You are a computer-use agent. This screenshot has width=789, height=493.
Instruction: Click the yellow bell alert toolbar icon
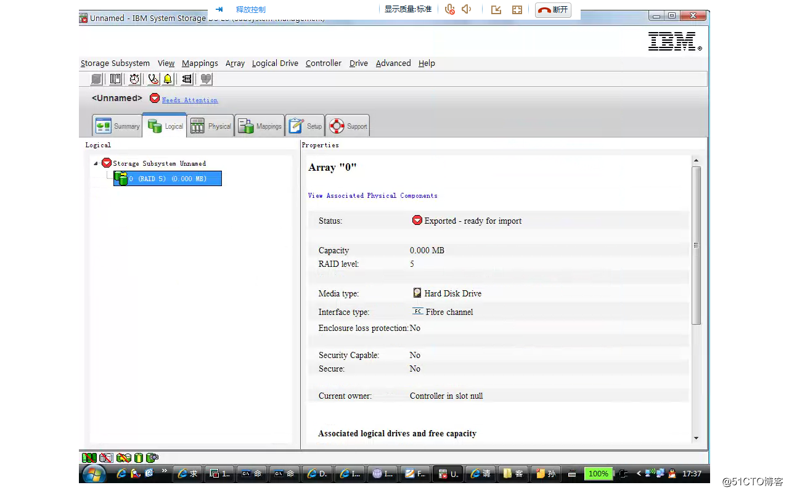[x=168, y=79]
